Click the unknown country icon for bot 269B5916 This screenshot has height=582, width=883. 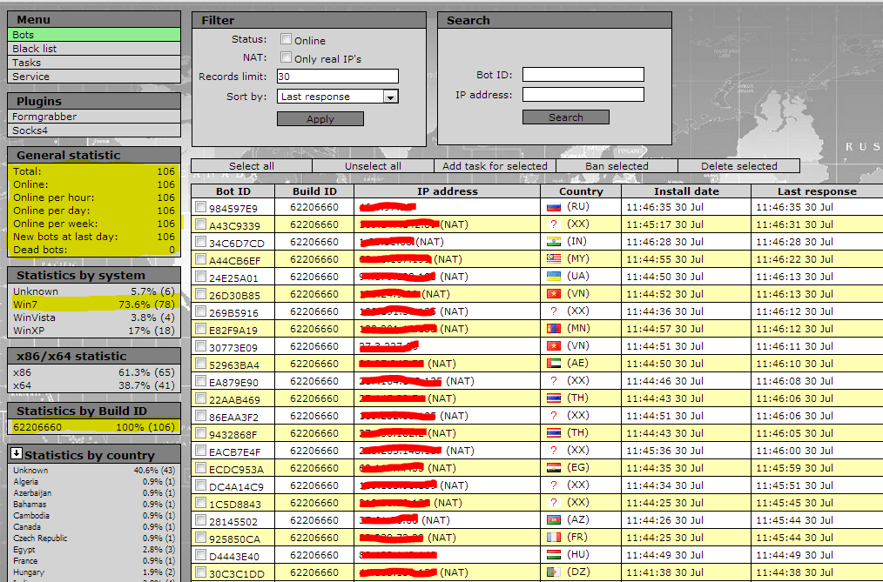[554, 311]
